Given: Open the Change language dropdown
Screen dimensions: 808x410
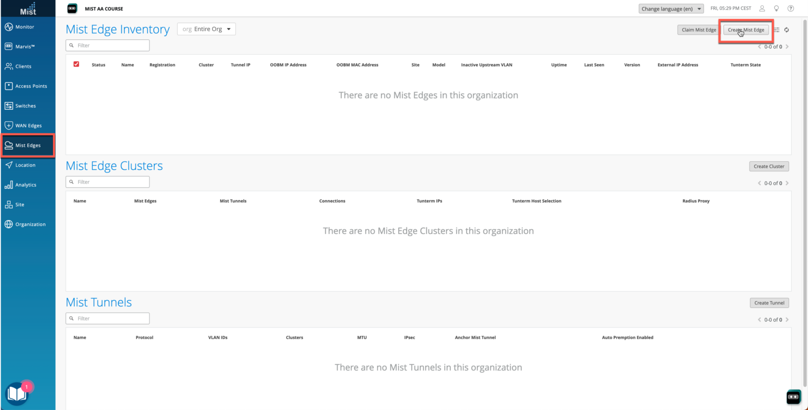Looking at the screenshot, I should 671,8.
